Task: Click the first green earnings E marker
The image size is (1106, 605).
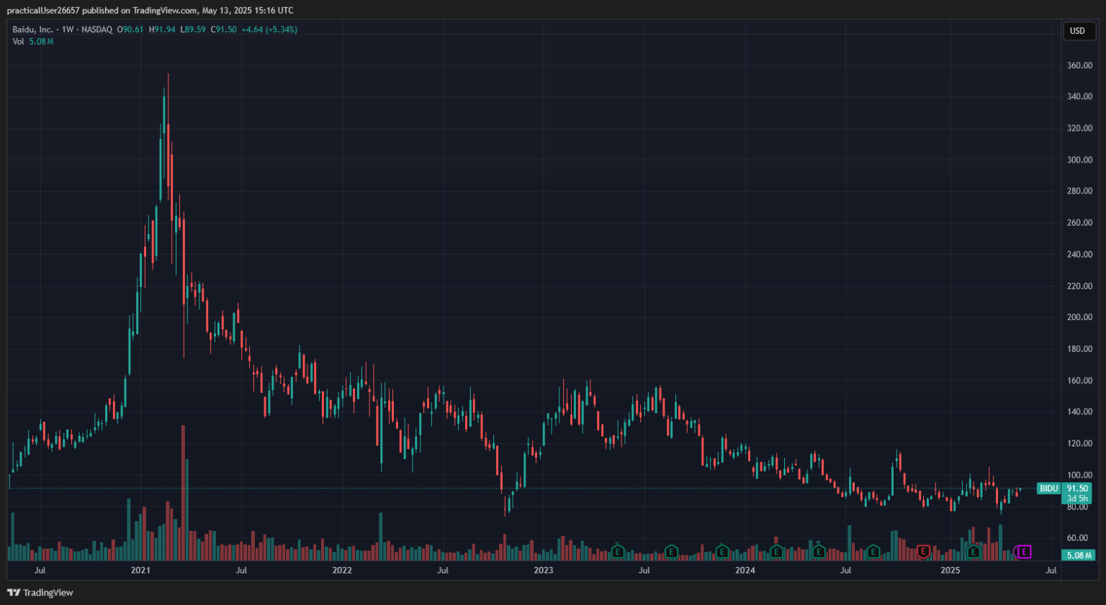Action: coord(617,552)
